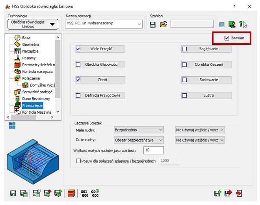Click the simulate with green plus icon
This screenshot has width=260, height=205.
(x=58, y=193)
